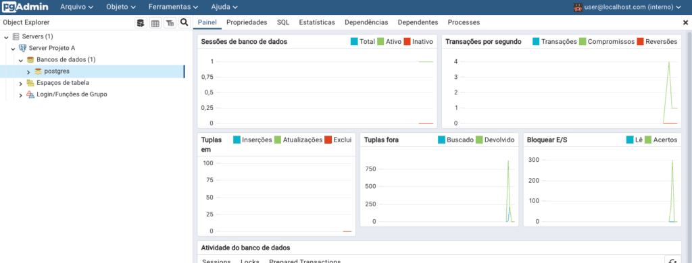Viewport: 692px width, 263px height.
Task: Click the Transações por segundo title
Action: 484,41
